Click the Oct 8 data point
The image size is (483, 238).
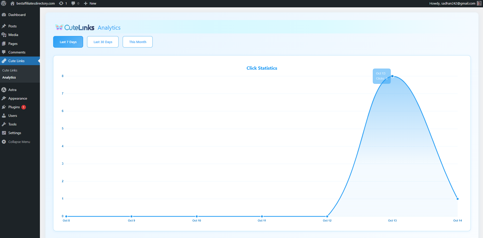tap(66, 216)
